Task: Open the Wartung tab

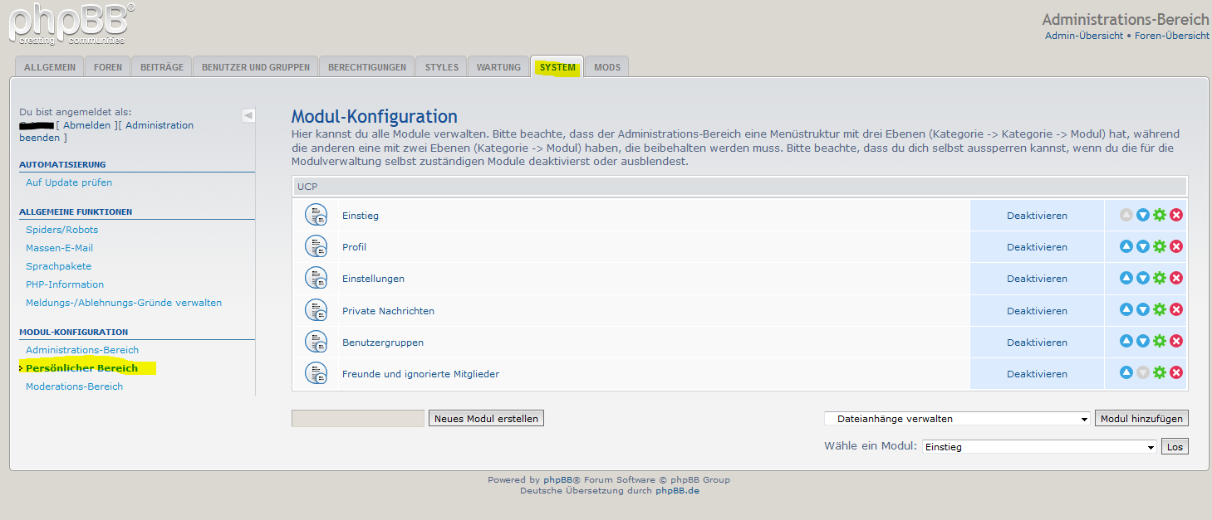Action: point(498,67)
